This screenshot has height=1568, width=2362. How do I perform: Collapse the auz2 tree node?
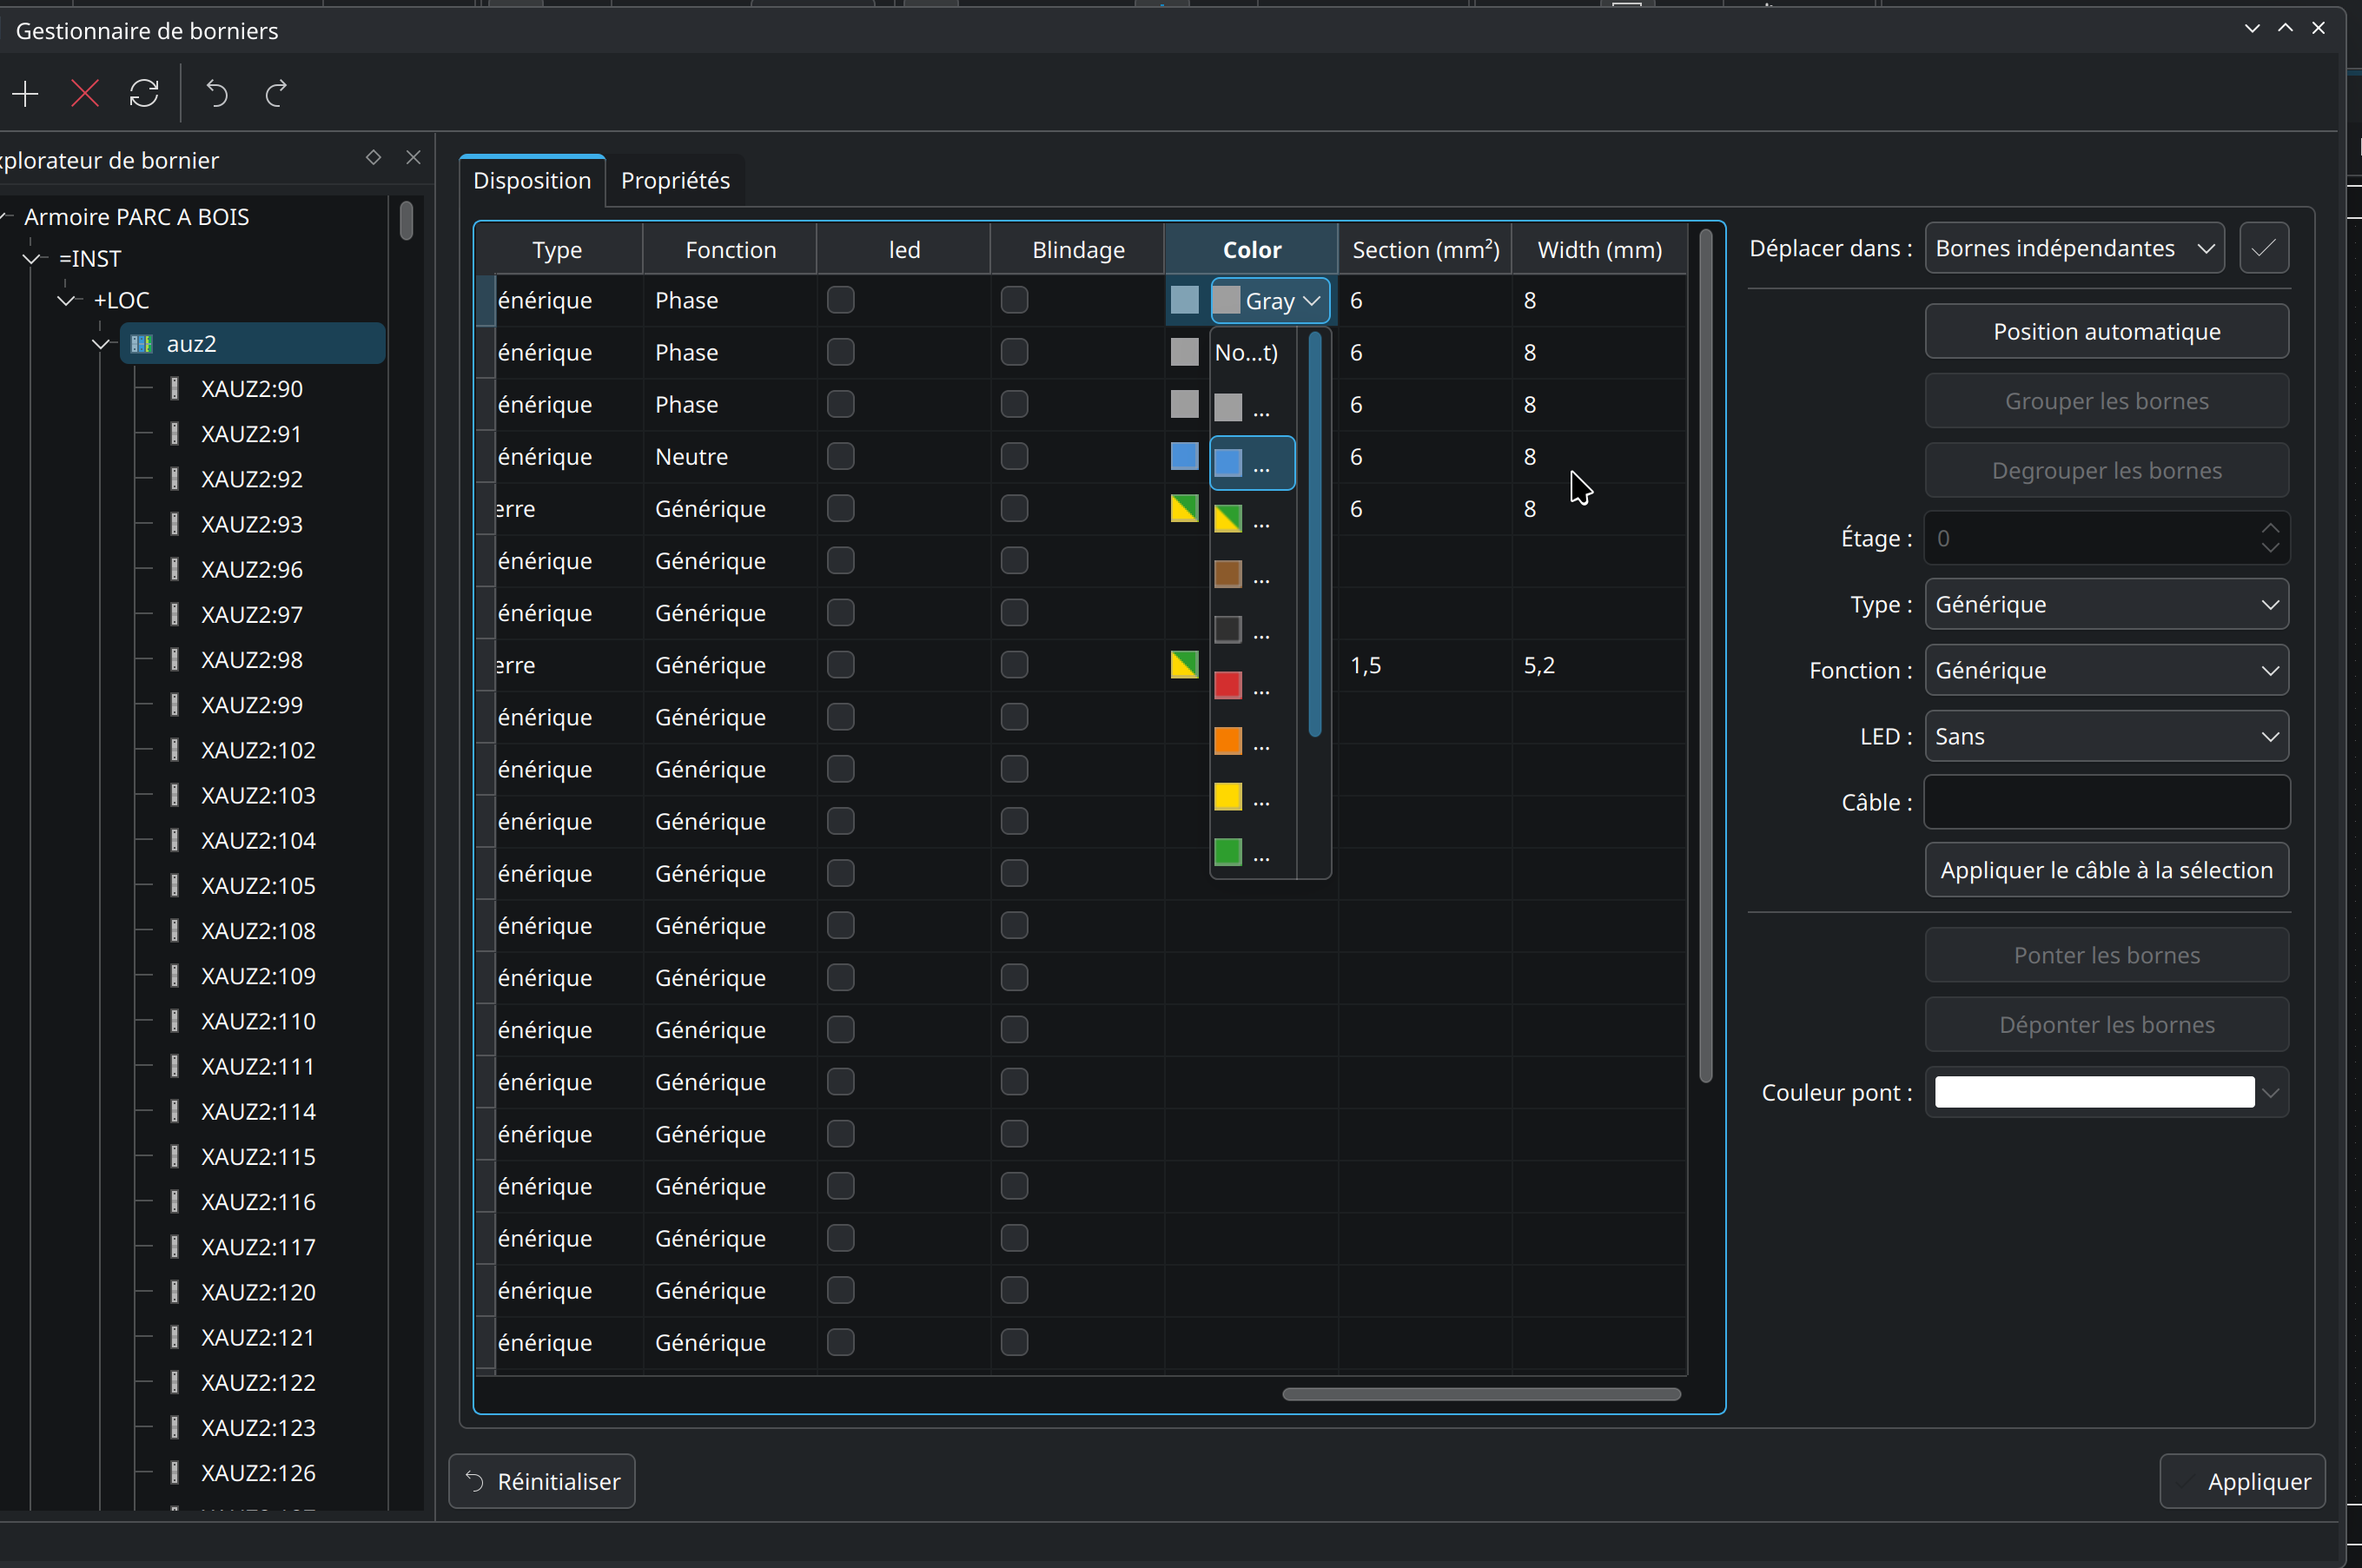click(x=101, y=344)
